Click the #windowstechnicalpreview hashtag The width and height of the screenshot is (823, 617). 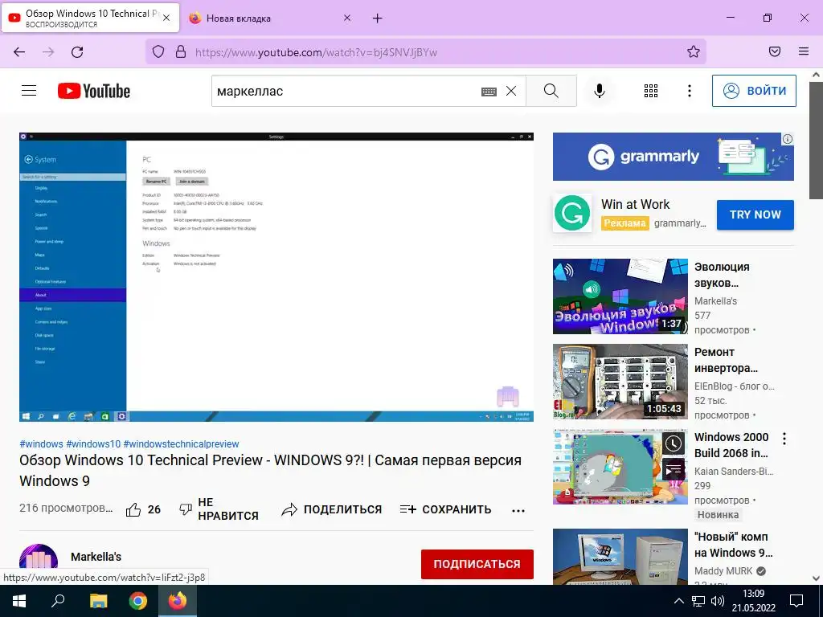(181, 443)
